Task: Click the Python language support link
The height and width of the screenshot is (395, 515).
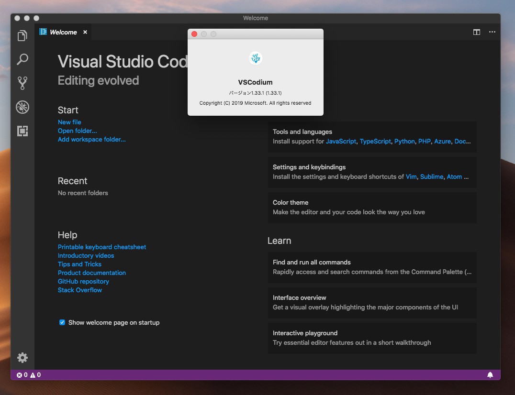Action: tap(404, 141)
